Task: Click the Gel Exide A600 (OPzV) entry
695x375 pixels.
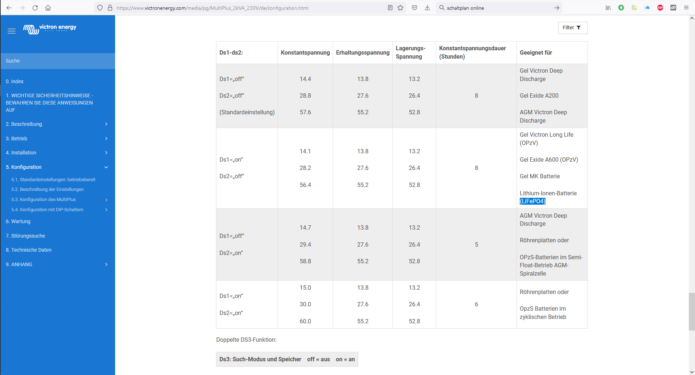Action: point(549,160)
